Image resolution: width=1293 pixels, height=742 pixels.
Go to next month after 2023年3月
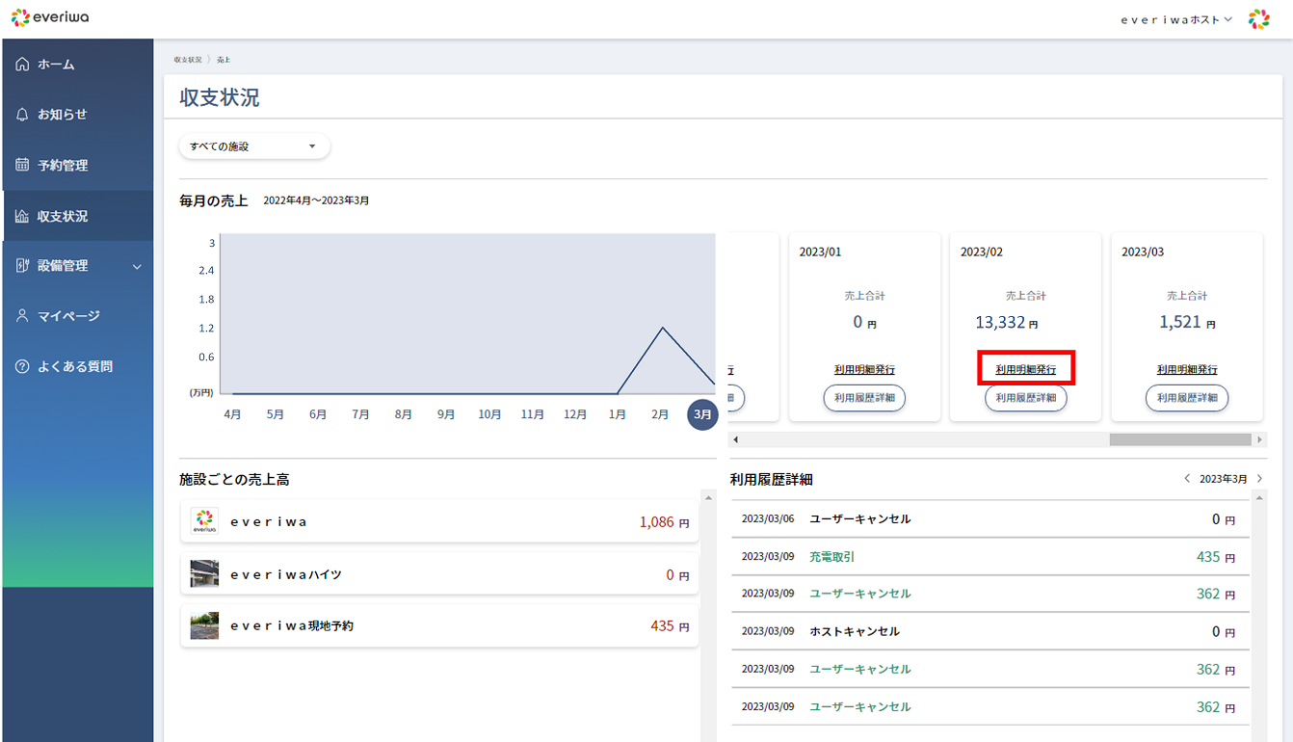tap(1259, 479)
